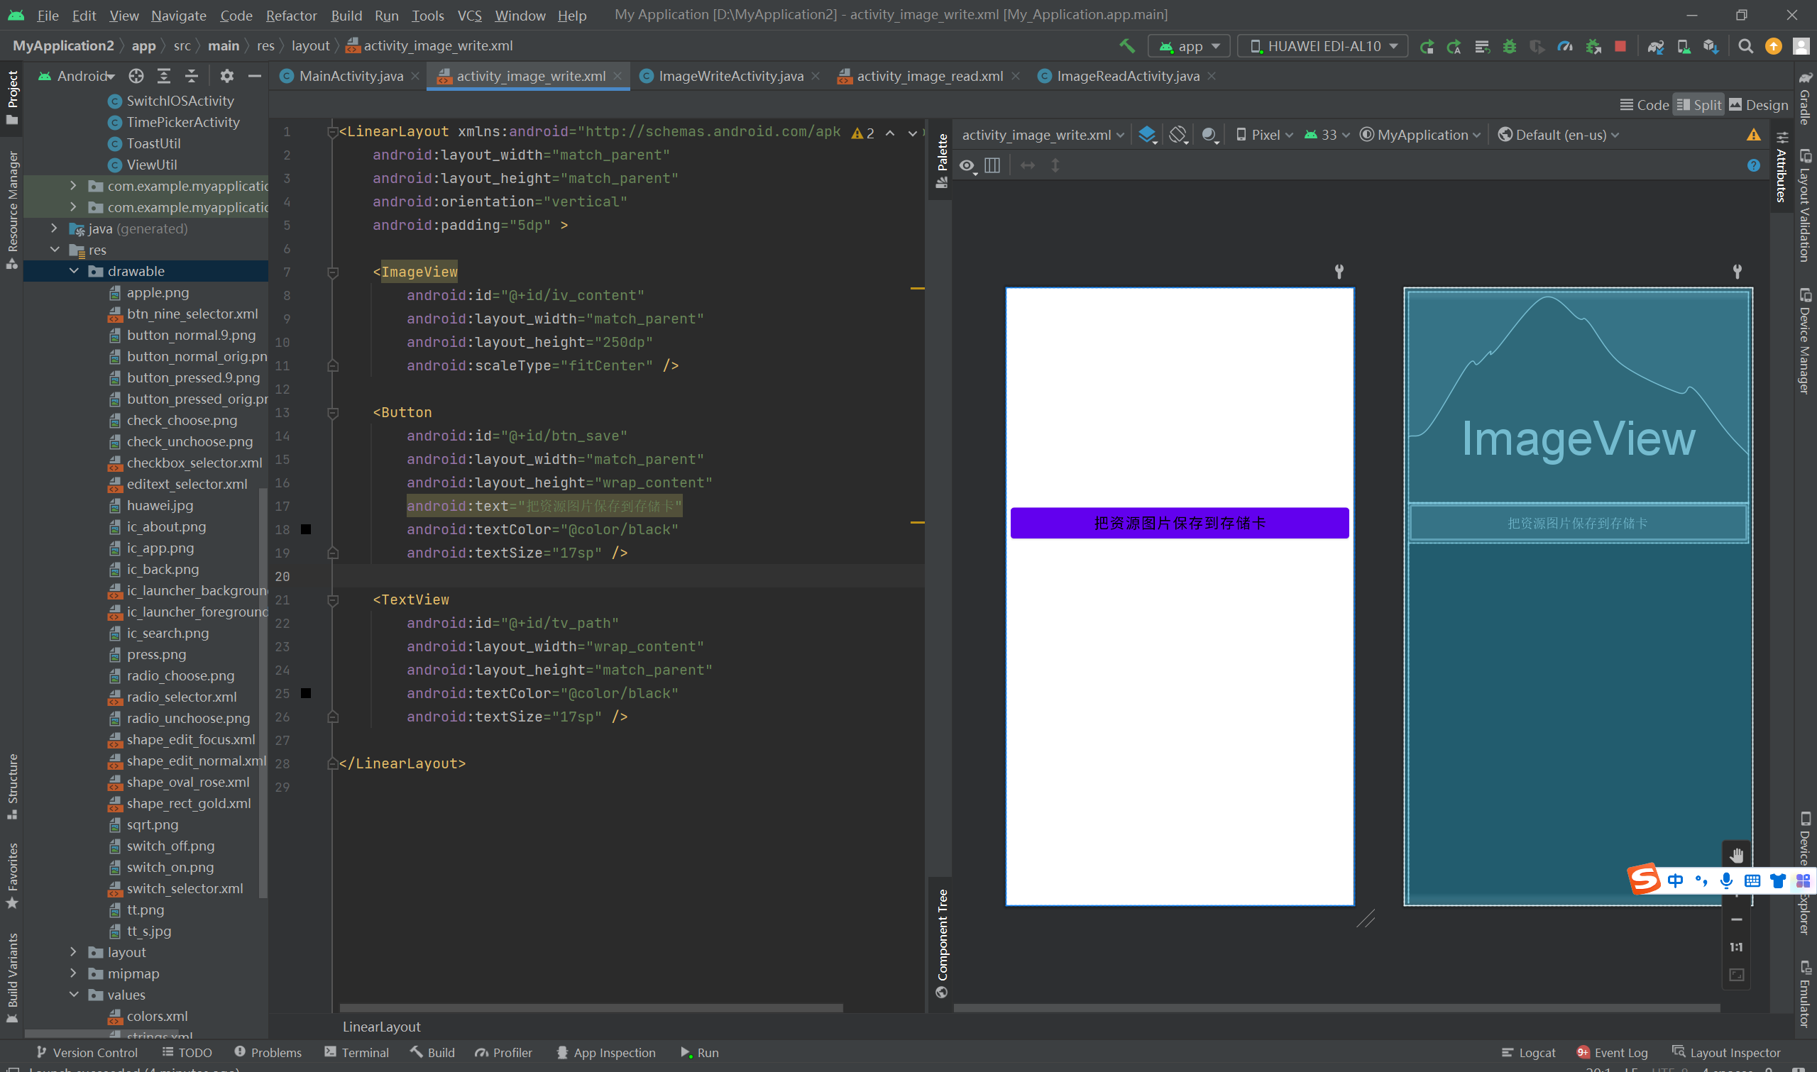
Task: Open the Terminal tool window
Action: (x=357, y=1051)
